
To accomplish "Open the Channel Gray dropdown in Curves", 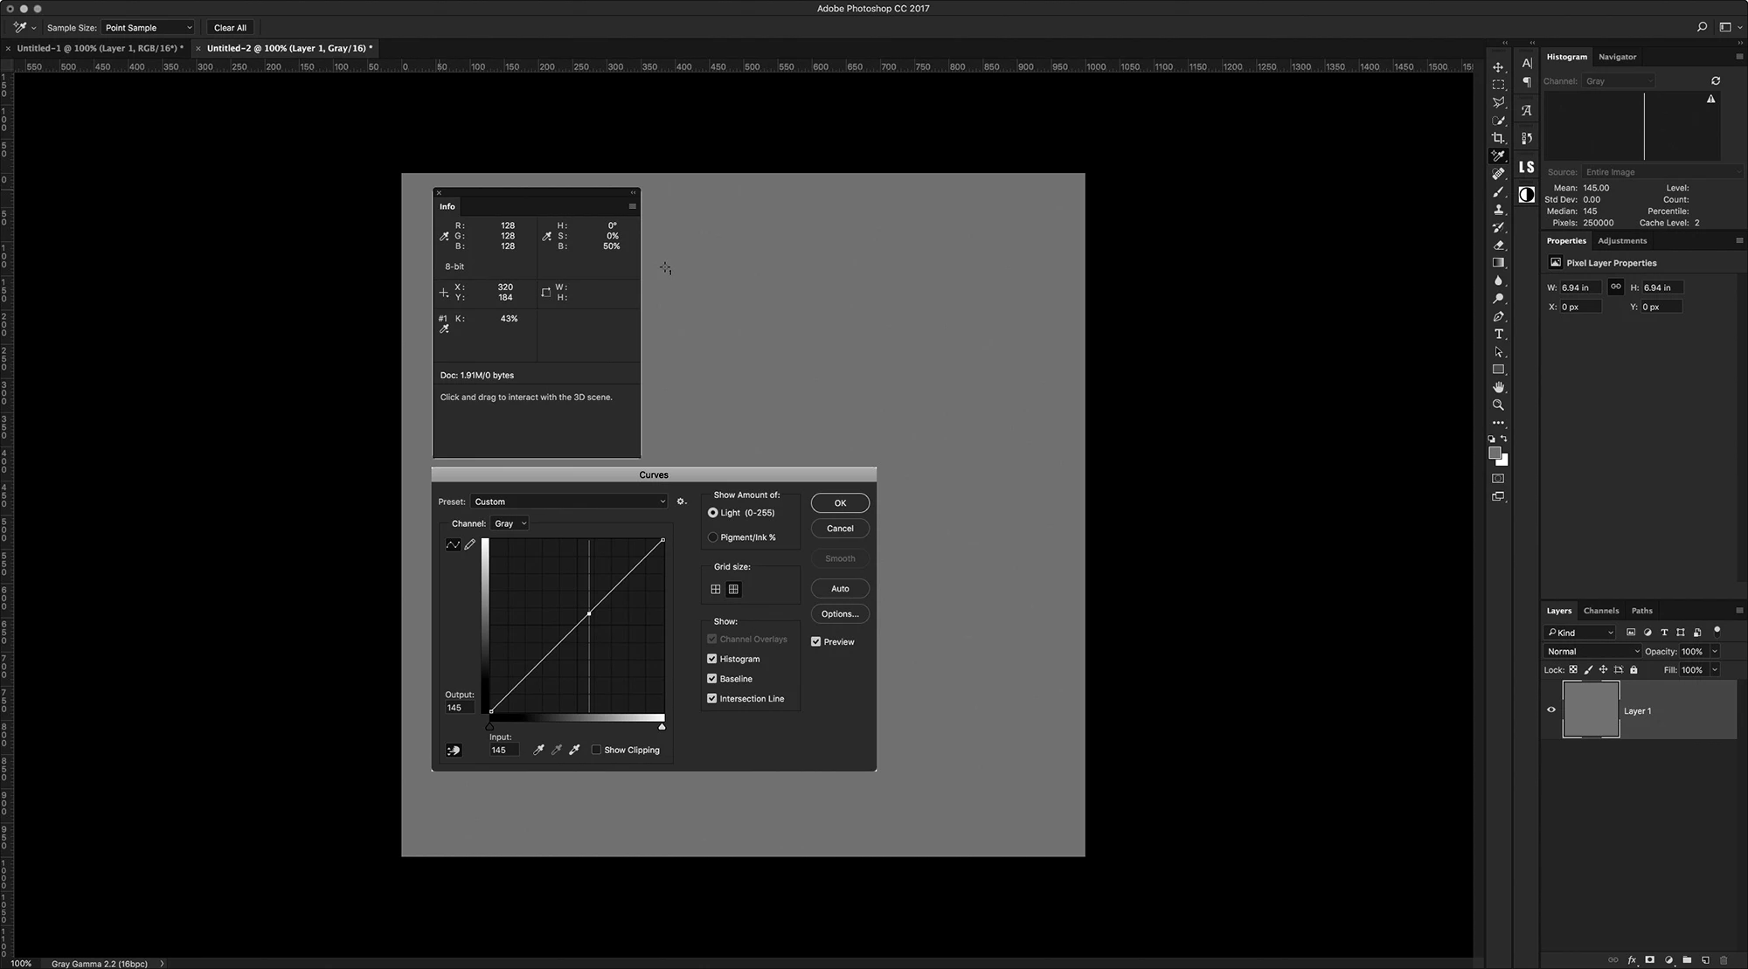I will pyautogui.click(x=510, y=523).
